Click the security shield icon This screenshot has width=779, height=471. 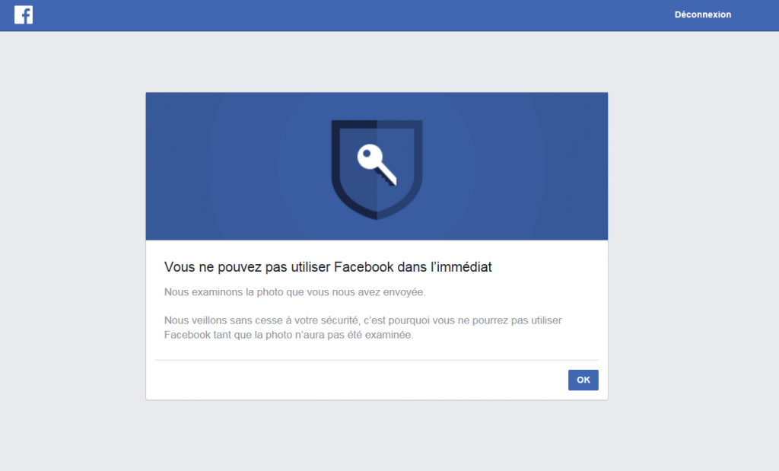(377, 170)
